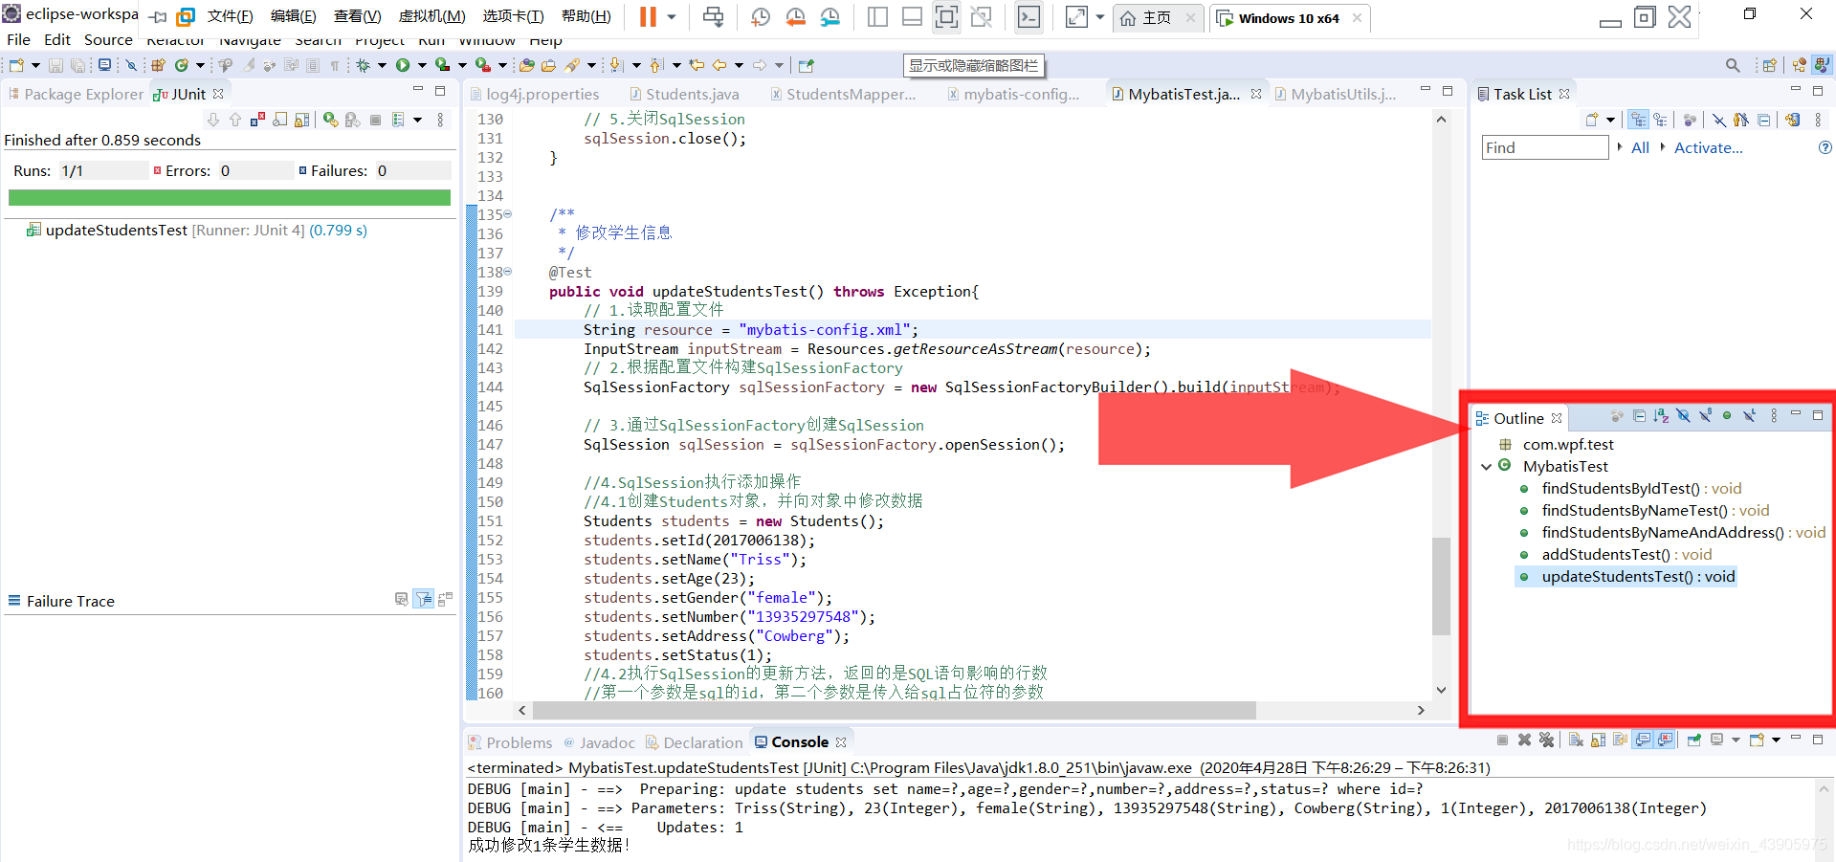Switch to Package Explorer tab
1836x862 pixels.
(76, 94)
